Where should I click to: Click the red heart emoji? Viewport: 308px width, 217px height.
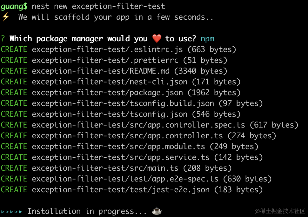(x=157, y=39)
